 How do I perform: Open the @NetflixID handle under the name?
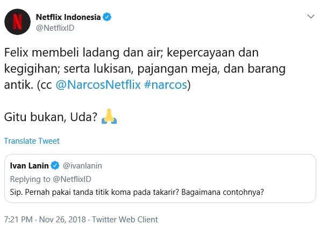coord(55,28)
